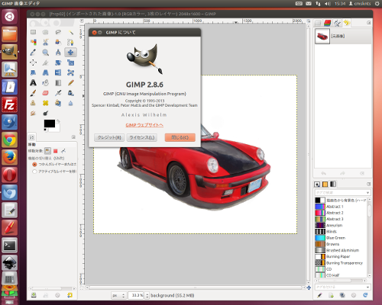Screen dimensions: 382x305
Task: Select the car thumbnail in undo history
Action: 322,37
